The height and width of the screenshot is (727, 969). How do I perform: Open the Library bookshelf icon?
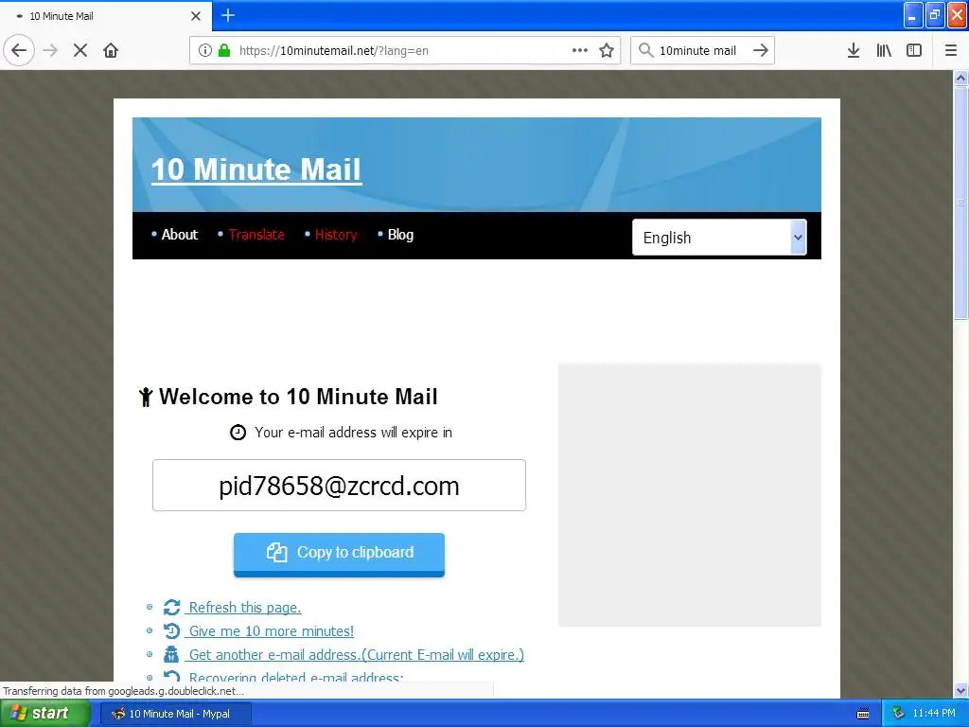click(x=884, y=50)
